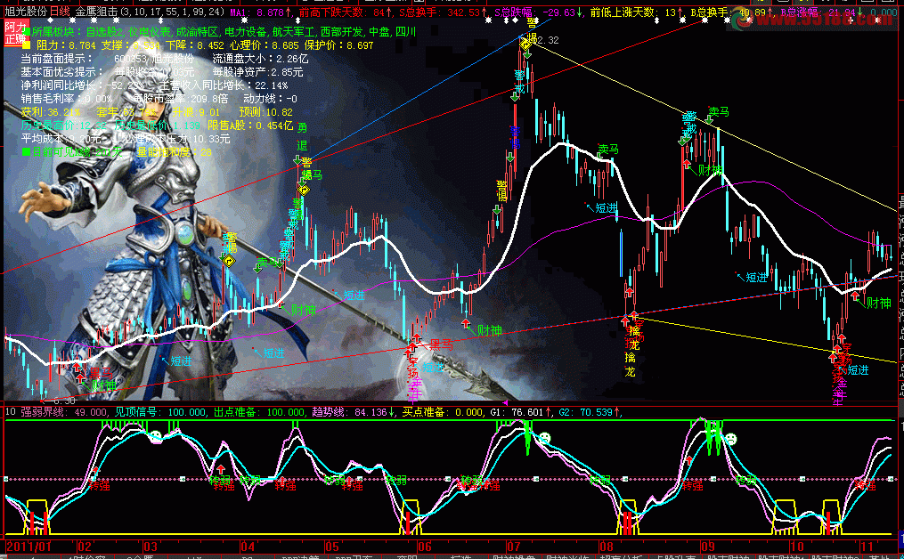The height and width of the screenshot is (559, 904).
Task: Click the green down arrow above the September 卖马
Action: coord(710,119)
